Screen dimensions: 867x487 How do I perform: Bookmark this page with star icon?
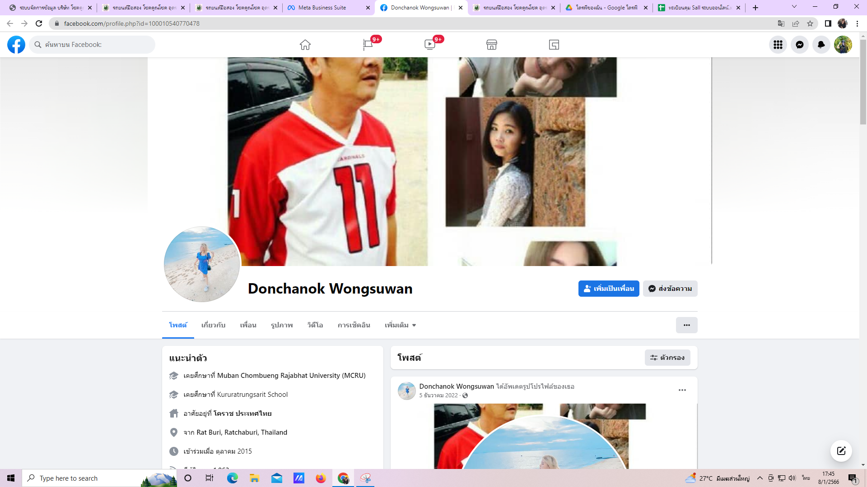810,23
